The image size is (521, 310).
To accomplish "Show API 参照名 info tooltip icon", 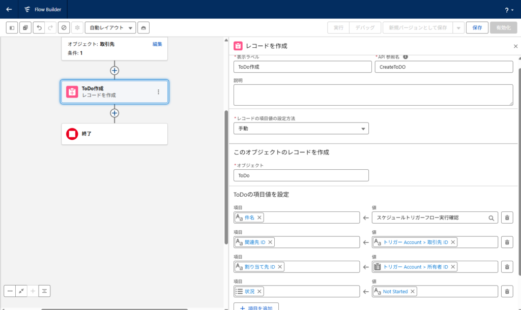I will [x=406, y=57].
